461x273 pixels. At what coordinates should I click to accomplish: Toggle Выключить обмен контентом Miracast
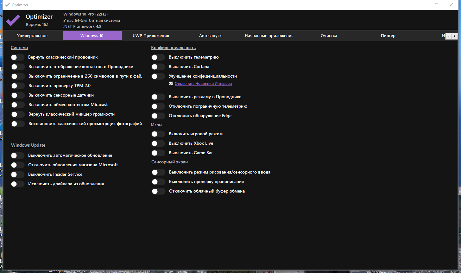(x=18, y=105)
